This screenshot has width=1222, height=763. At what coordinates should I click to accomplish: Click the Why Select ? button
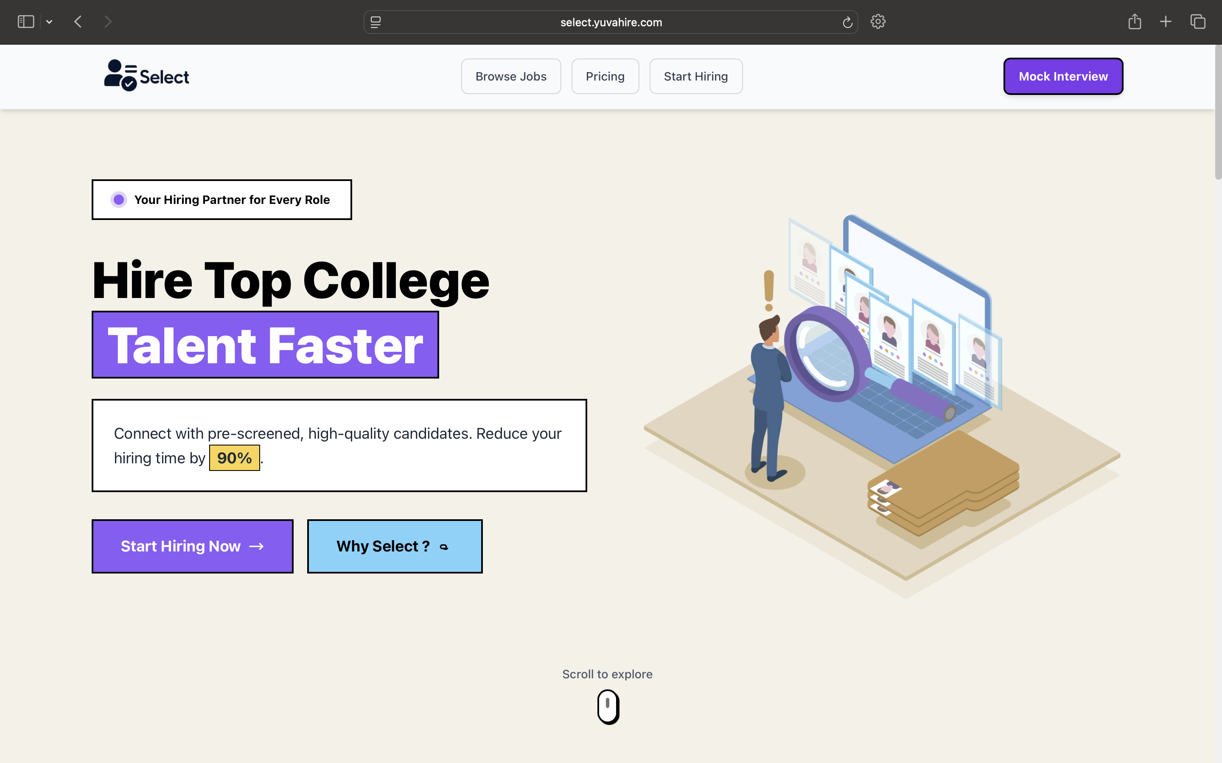[394, 546]
